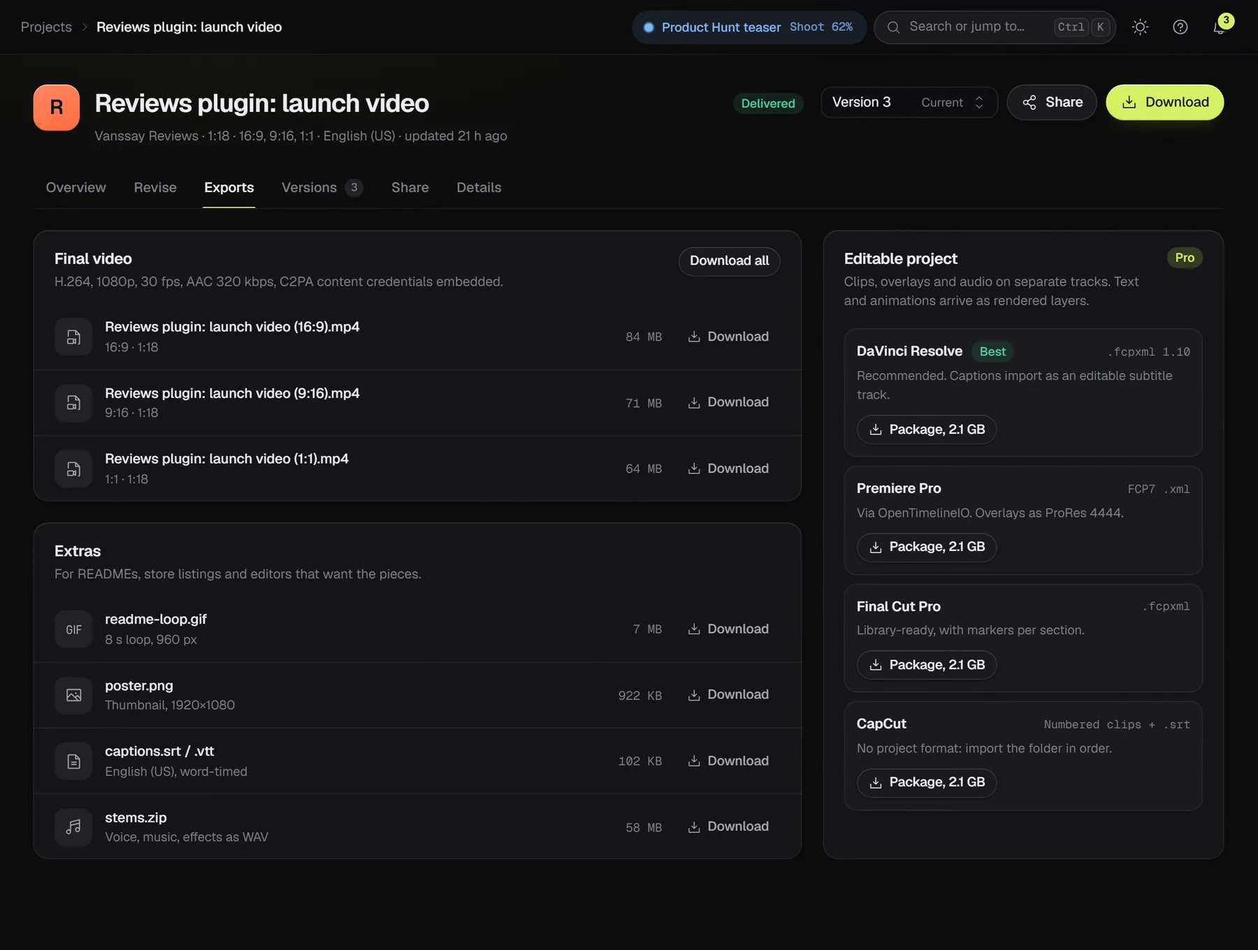Download stems.zip
The height and width of the screenshot is (950, 1258).
coord(728,826)
